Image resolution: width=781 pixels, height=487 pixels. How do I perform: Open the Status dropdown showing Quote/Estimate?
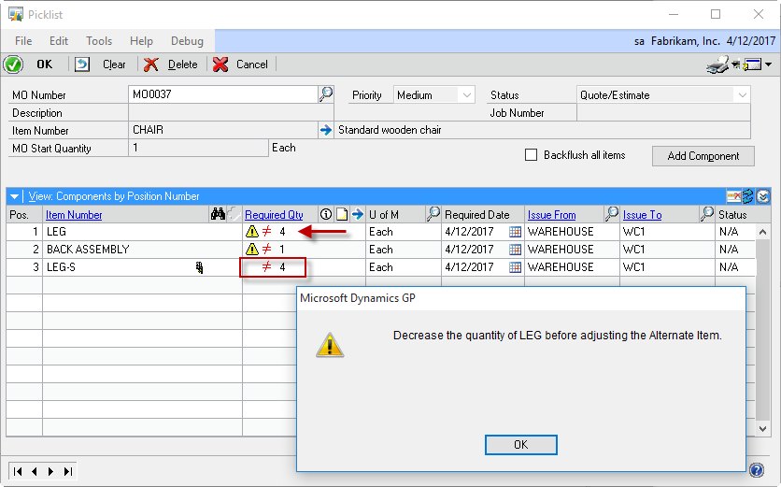pos(742,94)
